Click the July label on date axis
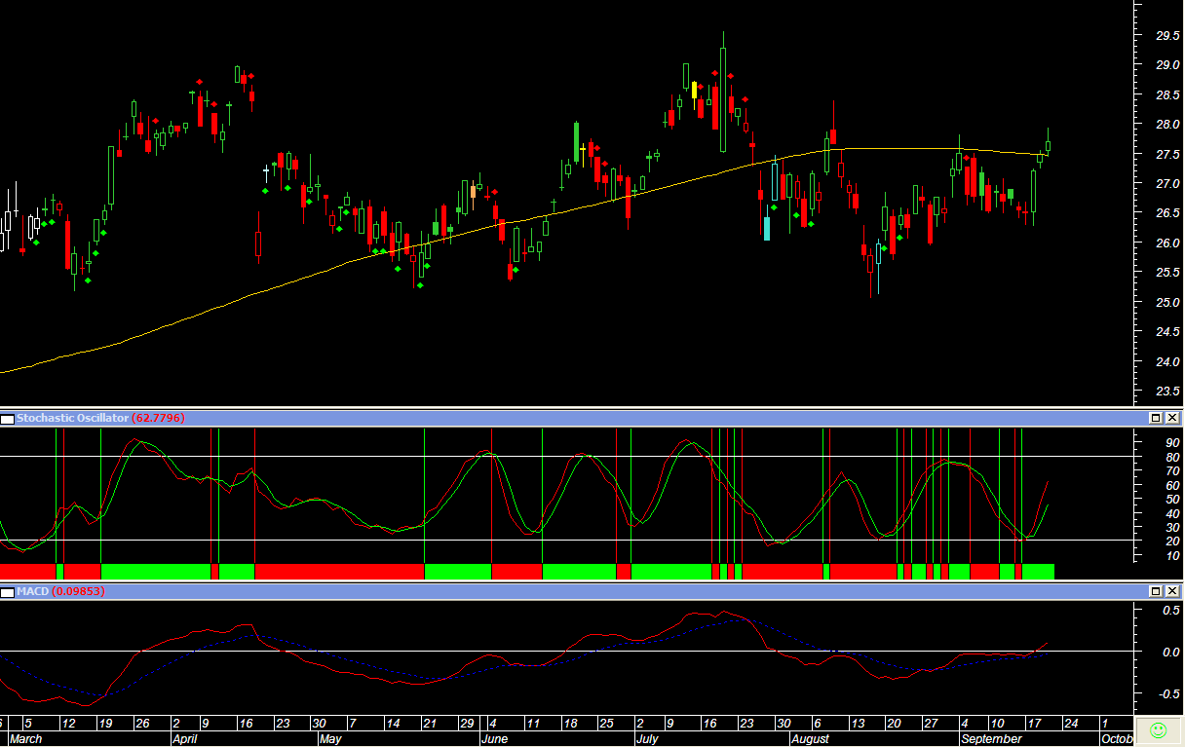The image size is (1185, 747). pos(646,739)
